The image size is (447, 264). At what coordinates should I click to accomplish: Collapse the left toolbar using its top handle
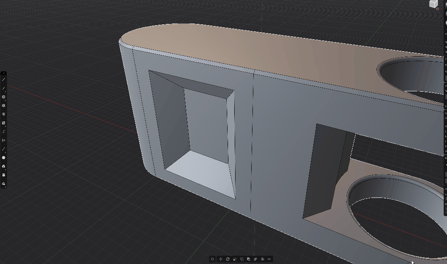(x=3, y=74)
